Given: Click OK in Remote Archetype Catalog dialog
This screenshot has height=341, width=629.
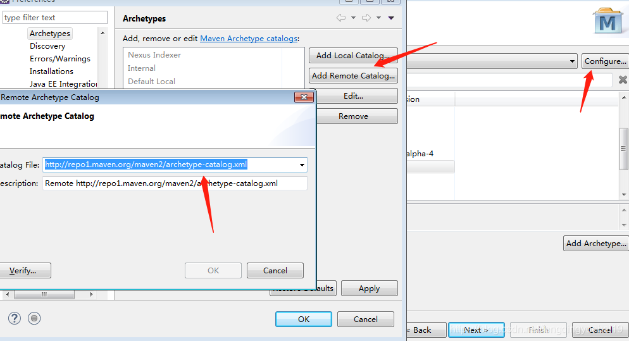Looking at the screenshot, I should [213, 270].
